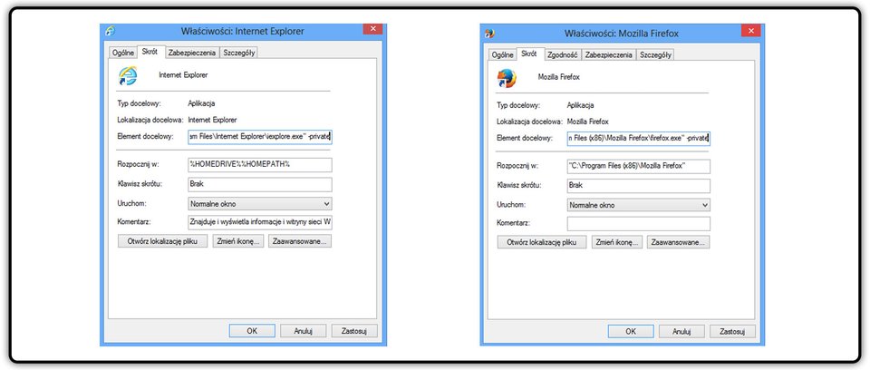The width and height of the screenshot is (870, 370).
Task: Open Szczegóły tab in Mozilla Firefox window
Action: [655, 54]
